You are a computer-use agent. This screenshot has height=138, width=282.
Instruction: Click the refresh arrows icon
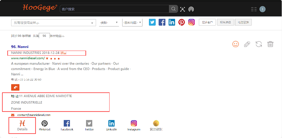click(259, 44)
